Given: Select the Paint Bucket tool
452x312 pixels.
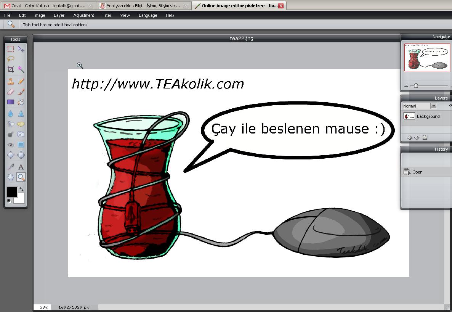Looking at the screenshot, I should coord(21,102).
